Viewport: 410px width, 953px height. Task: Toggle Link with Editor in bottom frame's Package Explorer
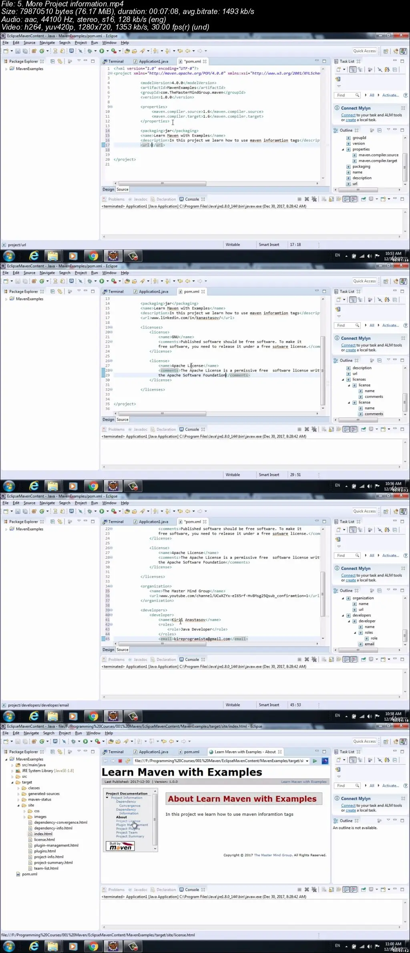[x=60, y=752]
